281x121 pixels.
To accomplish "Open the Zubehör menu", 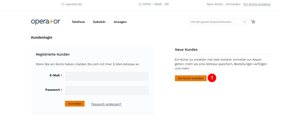I will coord(99,22).
